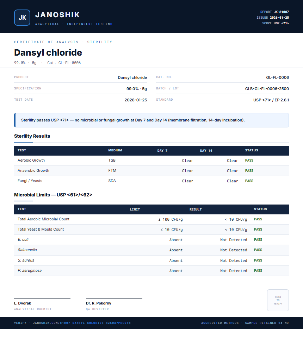Click PASS status for E. coli
Screen dimensions: 303x339
258,239
